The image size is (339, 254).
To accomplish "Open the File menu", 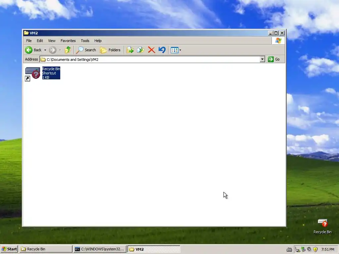I will [x=29, y=41].
